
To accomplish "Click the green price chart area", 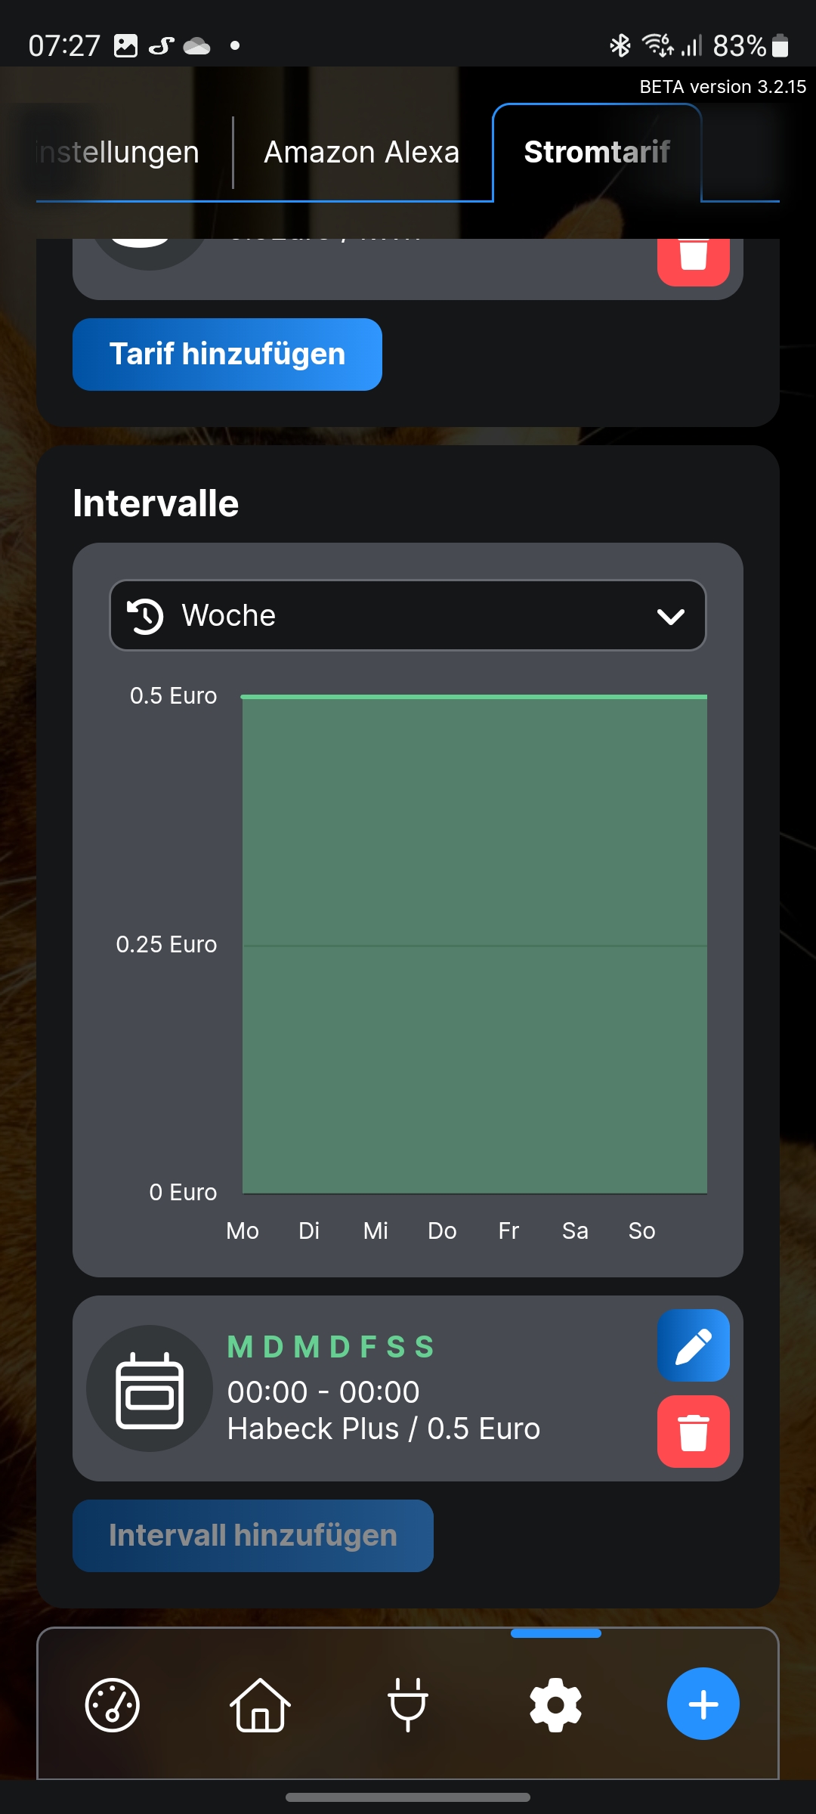I will 474,945.
